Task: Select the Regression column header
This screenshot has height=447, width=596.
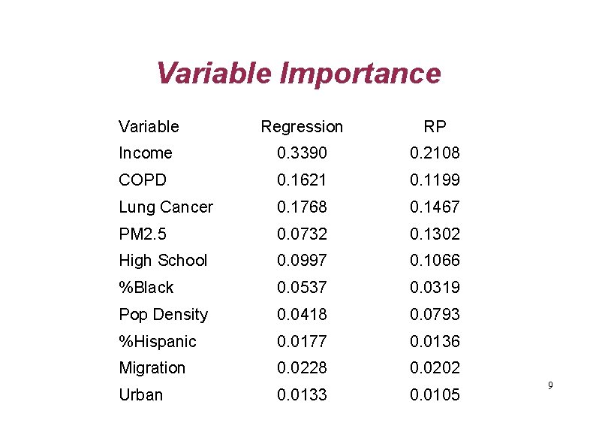Action: [302, 128]
